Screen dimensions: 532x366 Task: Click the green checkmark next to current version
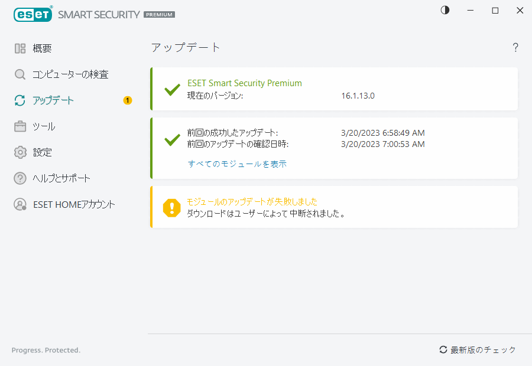pos(171,90)
